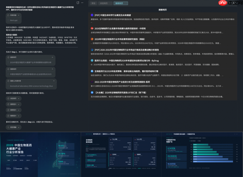
Task: Expand the last 搜索图片 step
Action: click(14, 116)
